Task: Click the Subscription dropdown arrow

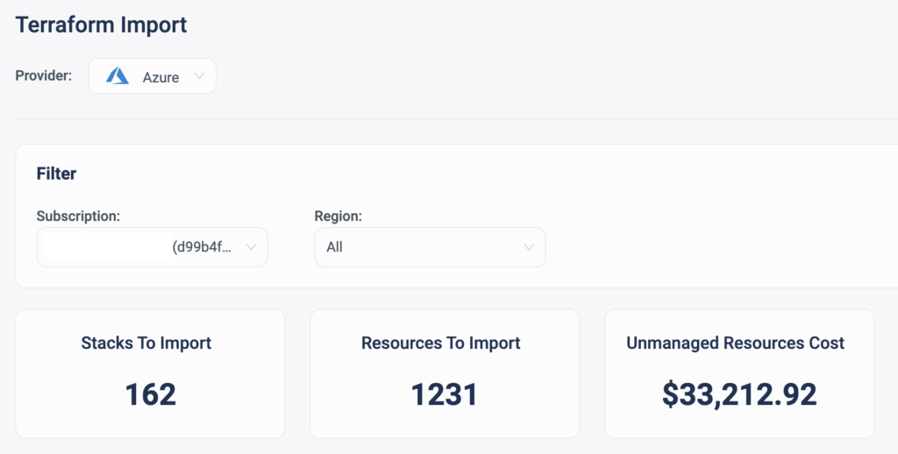Action: [x=251, y=247]
